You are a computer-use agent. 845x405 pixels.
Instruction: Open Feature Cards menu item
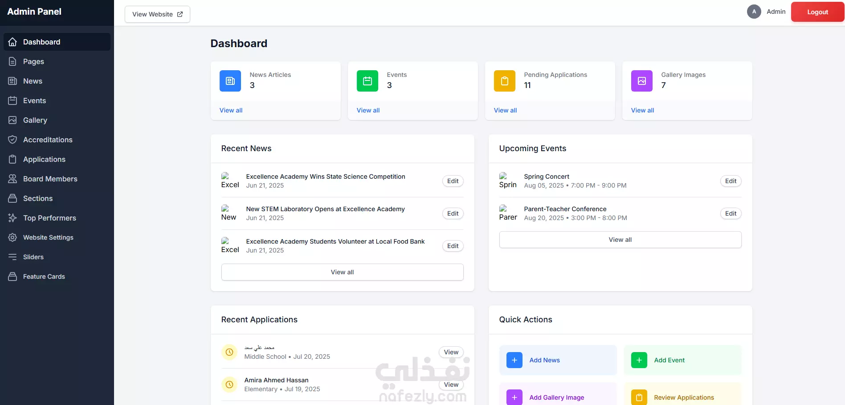point(57,277)
